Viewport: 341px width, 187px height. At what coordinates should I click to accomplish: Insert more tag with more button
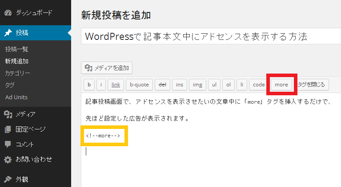click(281, 85)
